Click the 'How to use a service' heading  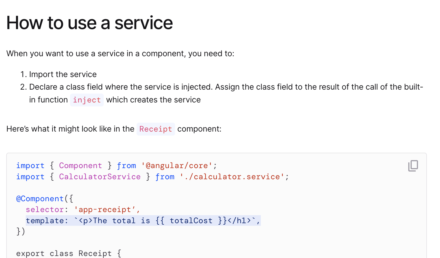pyautogui.click(x=89, y=23)
